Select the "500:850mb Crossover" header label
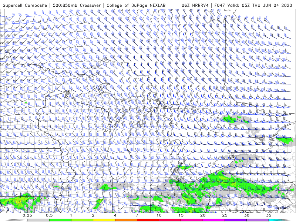Screen dimensions: 296x222 77,5
